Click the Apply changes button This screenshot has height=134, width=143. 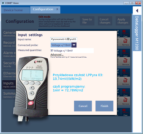click(123, 21)
